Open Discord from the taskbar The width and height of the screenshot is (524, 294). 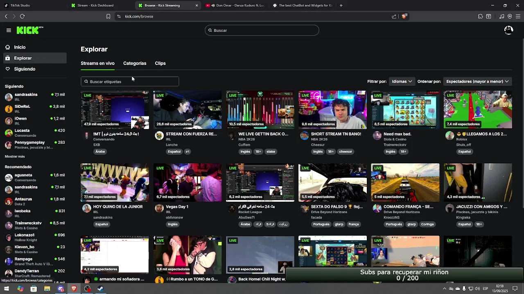click(61, 289)
